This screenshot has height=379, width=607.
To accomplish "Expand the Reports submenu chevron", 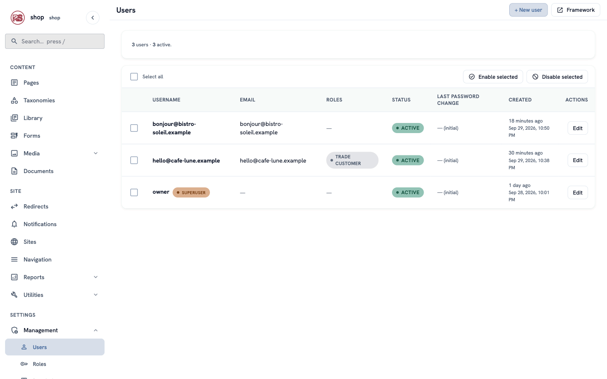I will [96, 277].
